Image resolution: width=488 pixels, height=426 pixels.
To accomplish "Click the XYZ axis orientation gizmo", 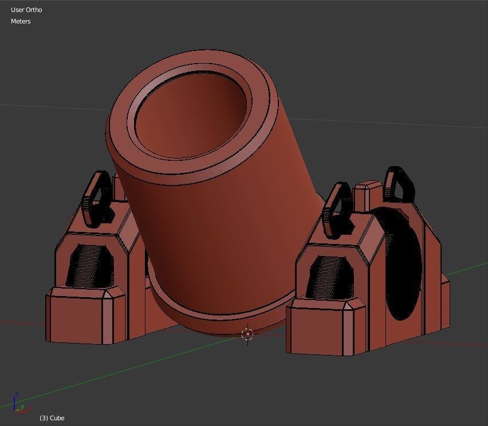I will click(21, 403).
